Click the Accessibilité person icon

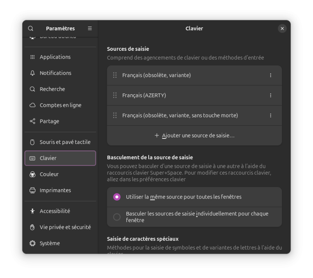(32, 211)
